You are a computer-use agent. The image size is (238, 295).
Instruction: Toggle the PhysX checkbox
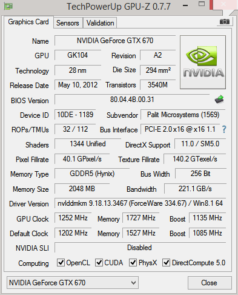point(133,262)
